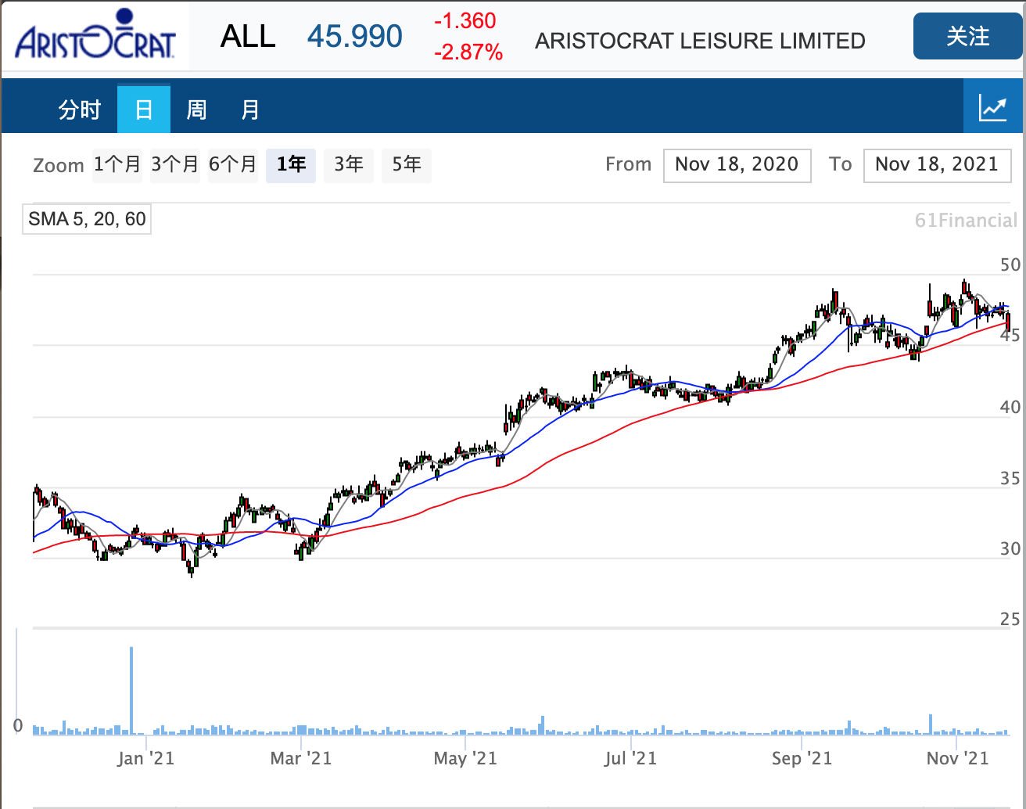Switch to the 周 weekly tab
1026x809 pixels.
click(196, 110)
